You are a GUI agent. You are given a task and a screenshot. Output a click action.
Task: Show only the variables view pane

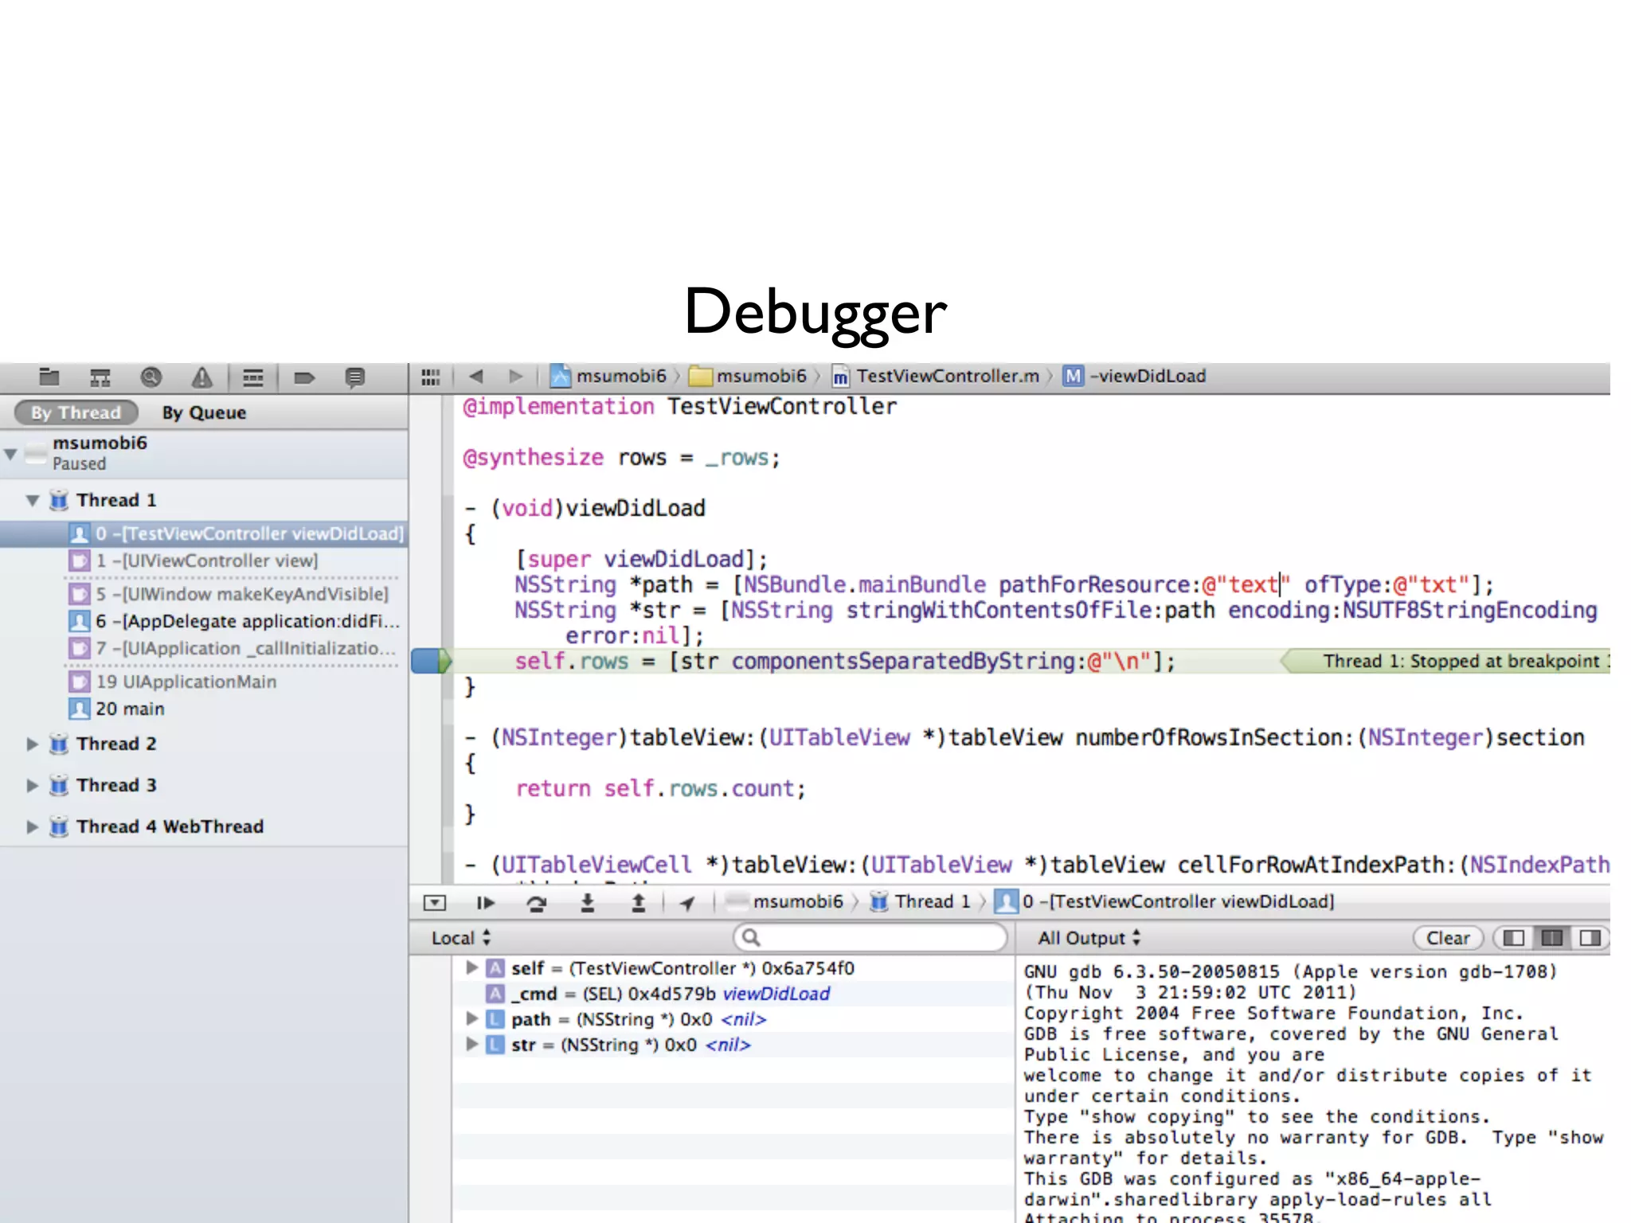[1513, 938]
